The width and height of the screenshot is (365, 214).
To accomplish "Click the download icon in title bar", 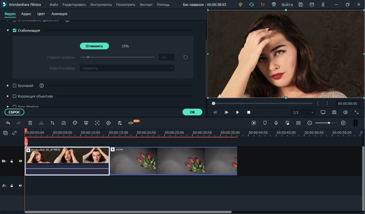I will [323, 4].
